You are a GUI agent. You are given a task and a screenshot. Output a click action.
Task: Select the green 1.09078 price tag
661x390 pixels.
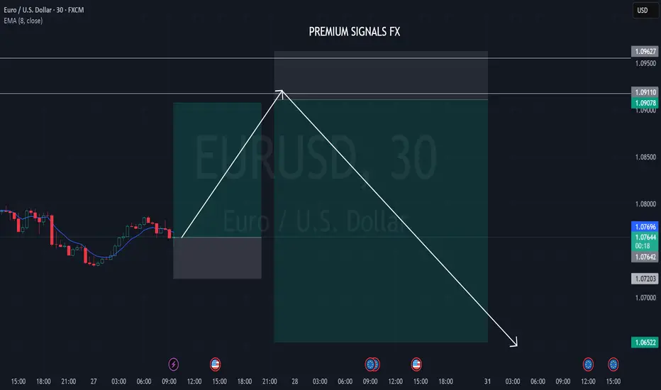pyautogui.click(x=645, y=103)
